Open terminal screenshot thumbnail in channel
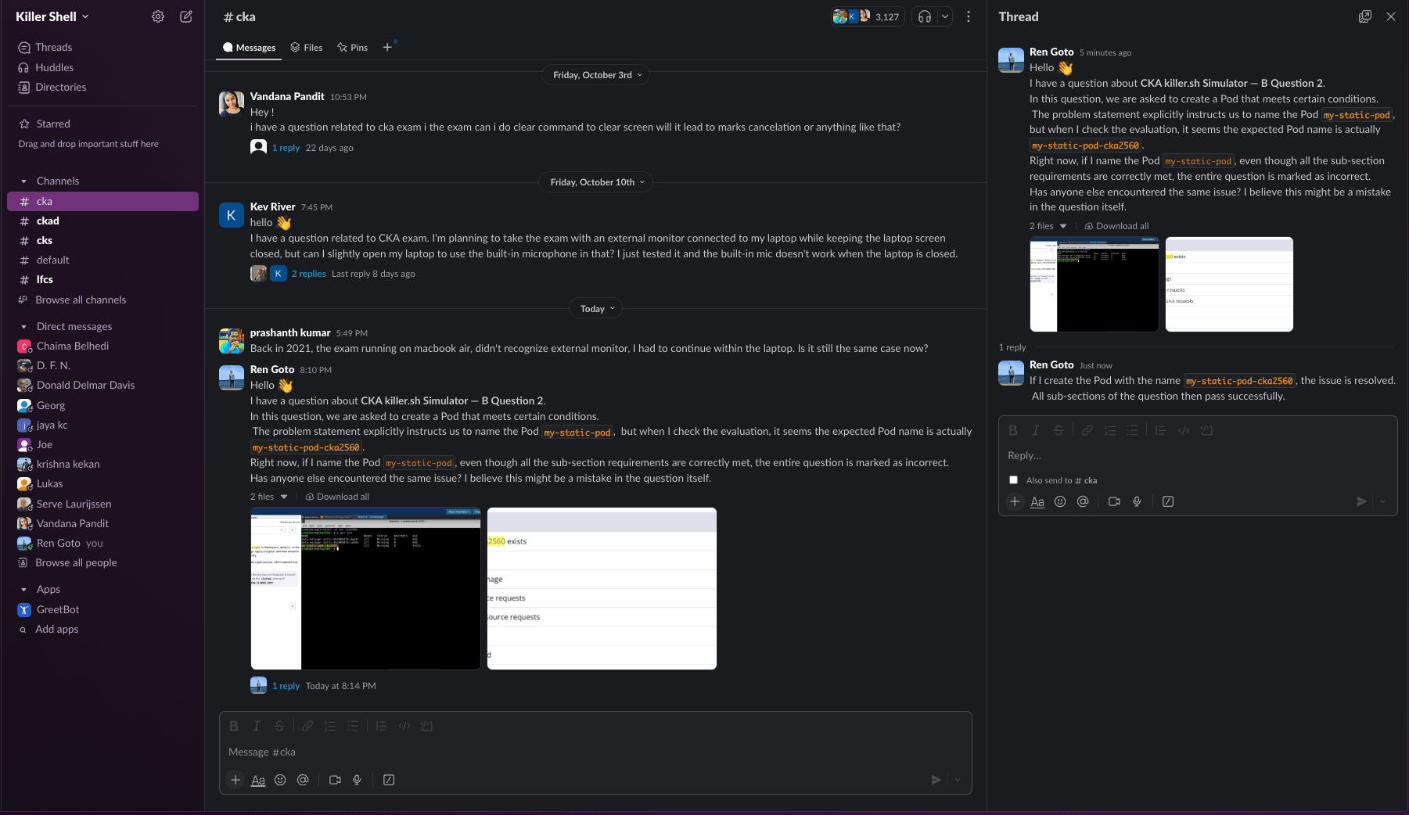 (x=365, y=588)
